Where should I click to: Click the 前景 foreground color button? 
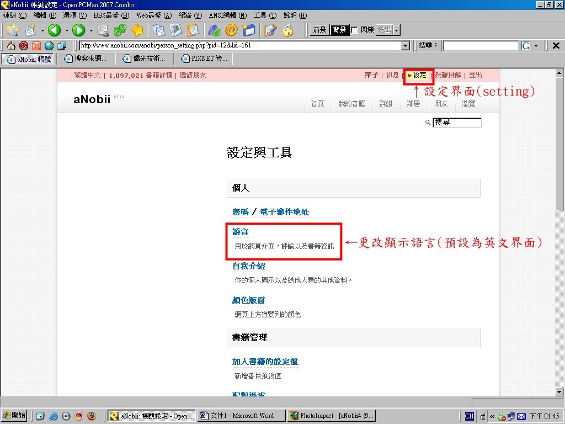tap(319, 30)
